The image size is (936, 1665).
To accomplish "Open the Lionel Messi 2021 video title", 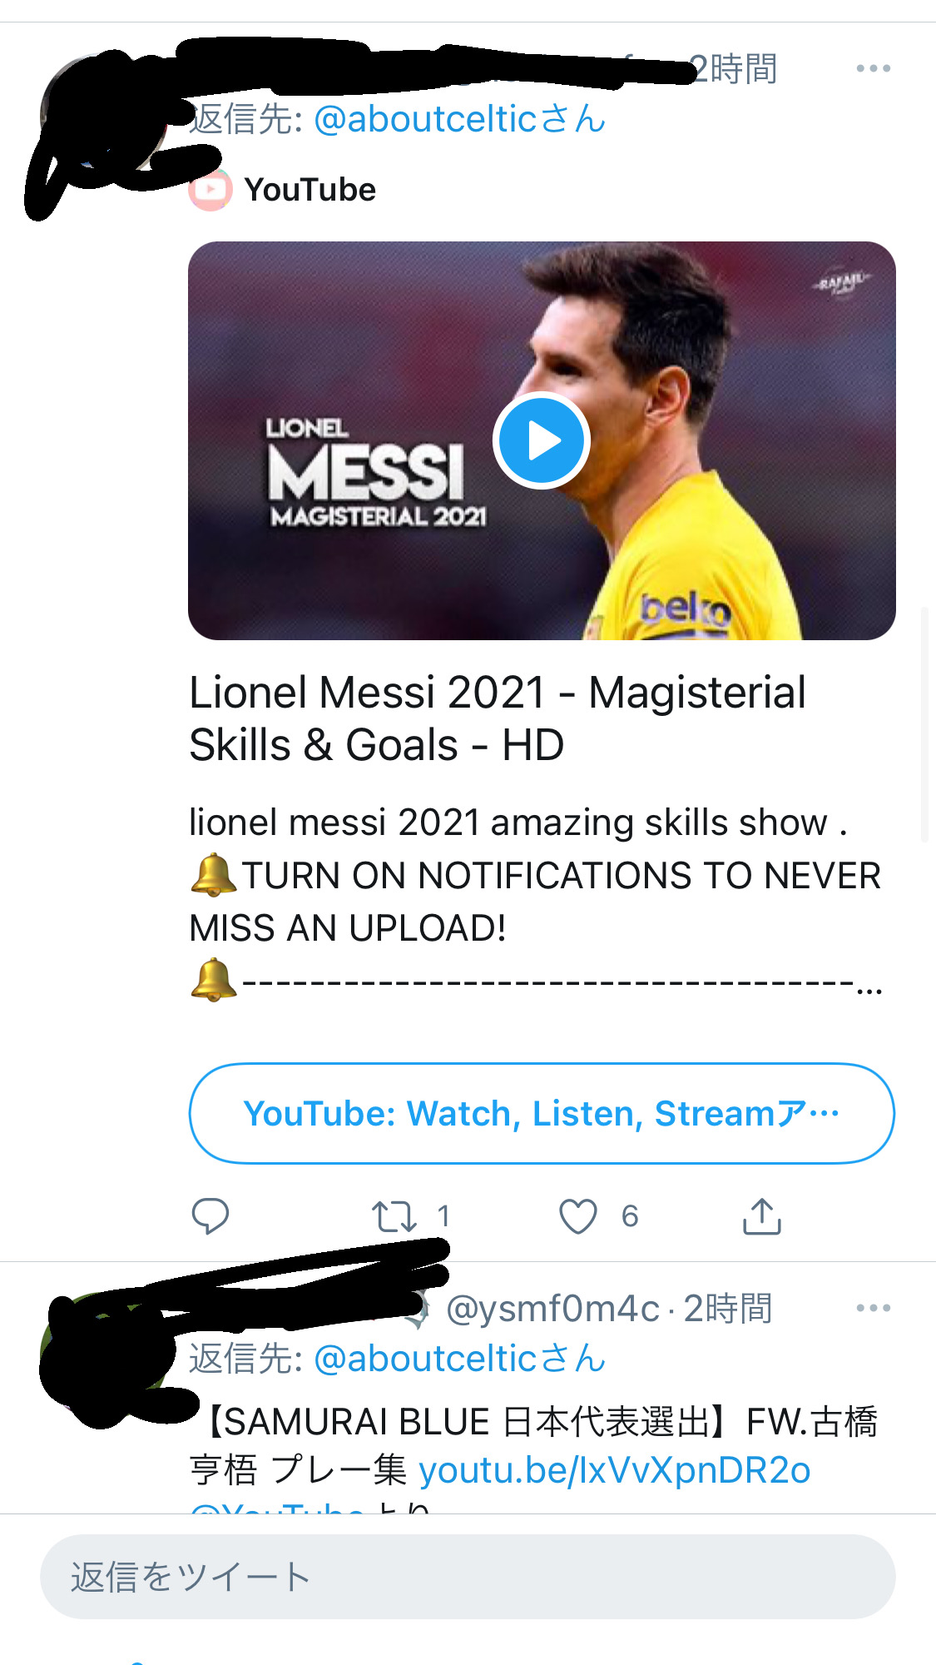I will [498, 718].
